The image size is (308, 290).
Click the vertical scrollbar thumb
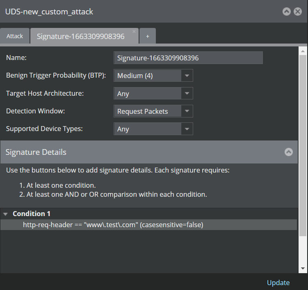(303, 145)
